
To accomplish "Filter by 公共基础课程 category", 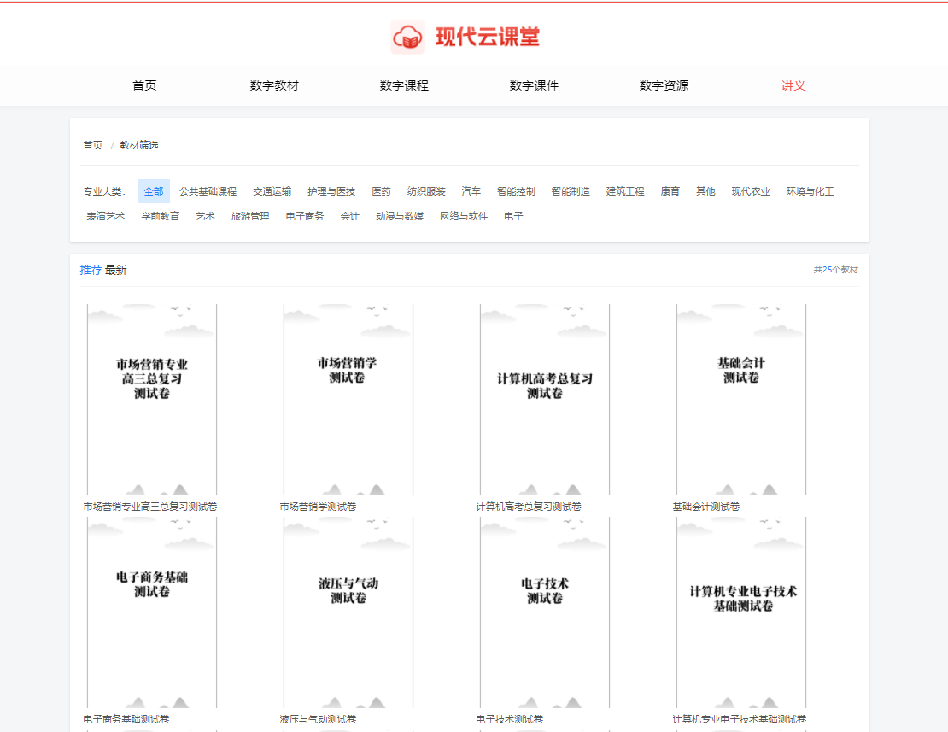I will click(x=208, y=191).
